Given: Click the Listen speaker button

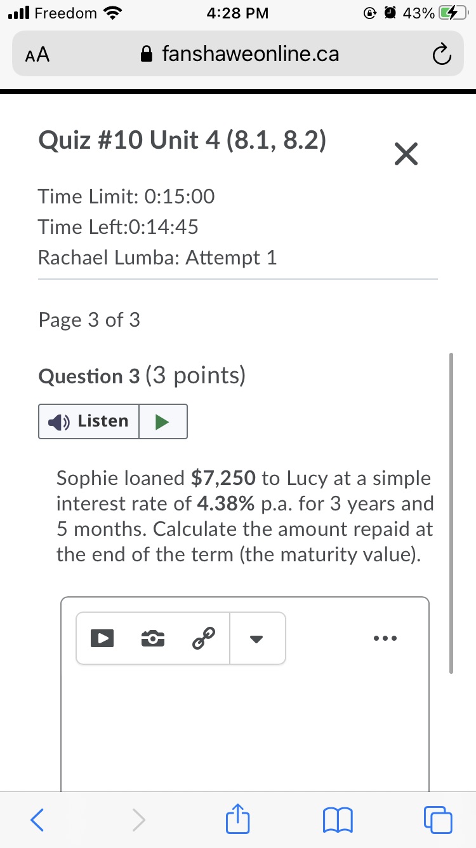Looking at the screenshot, I should 89,421.
